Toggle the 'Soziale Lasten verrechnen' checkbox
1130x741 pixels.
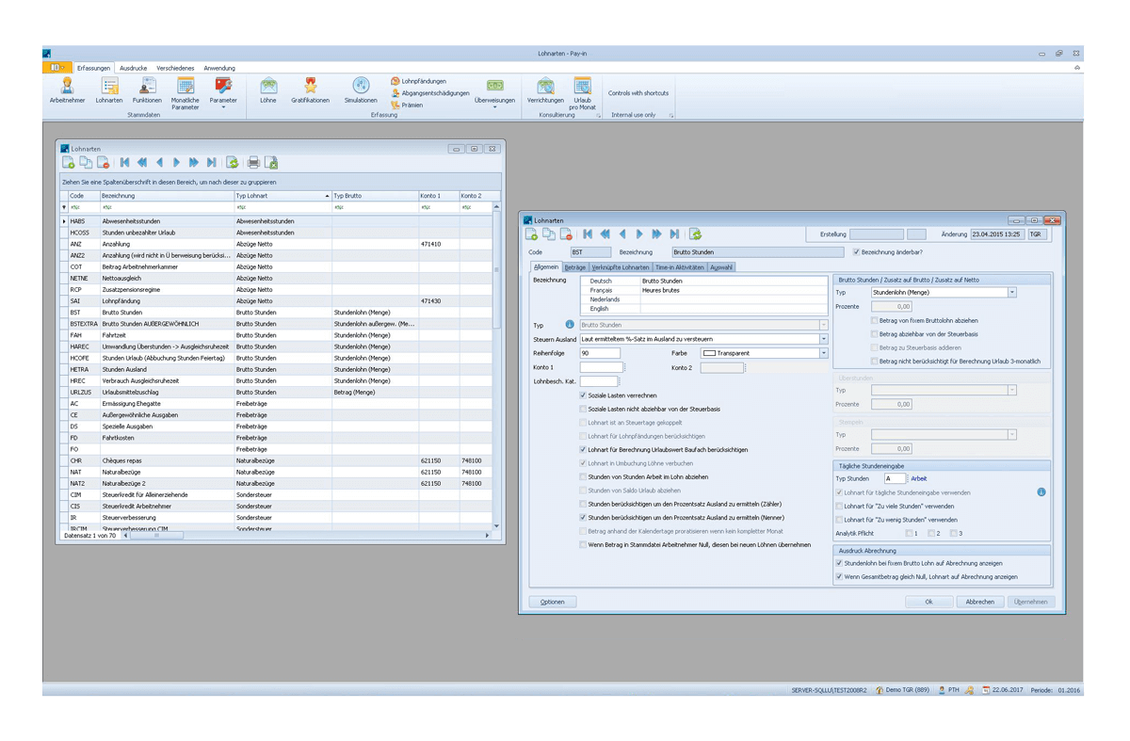[x=583, y=395]
